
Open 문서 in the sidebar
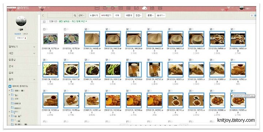point(11,66)
